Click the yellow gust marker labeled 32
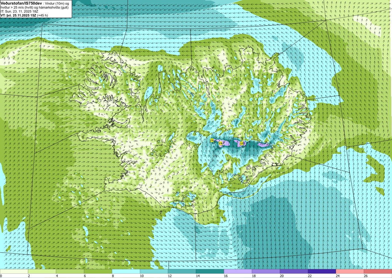Image resolution: width=392 pixels, height=278 pixels. click(242, 143)
